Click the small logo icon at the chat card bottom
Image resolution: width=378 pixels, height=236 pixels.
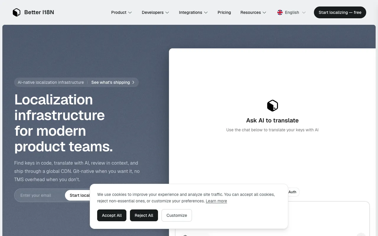185,235
